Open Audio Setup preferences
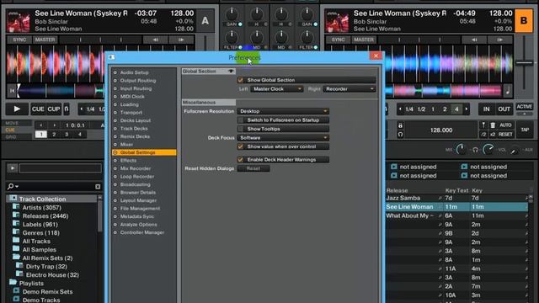Screen dimensions: 539x303 tap(134, 72)
